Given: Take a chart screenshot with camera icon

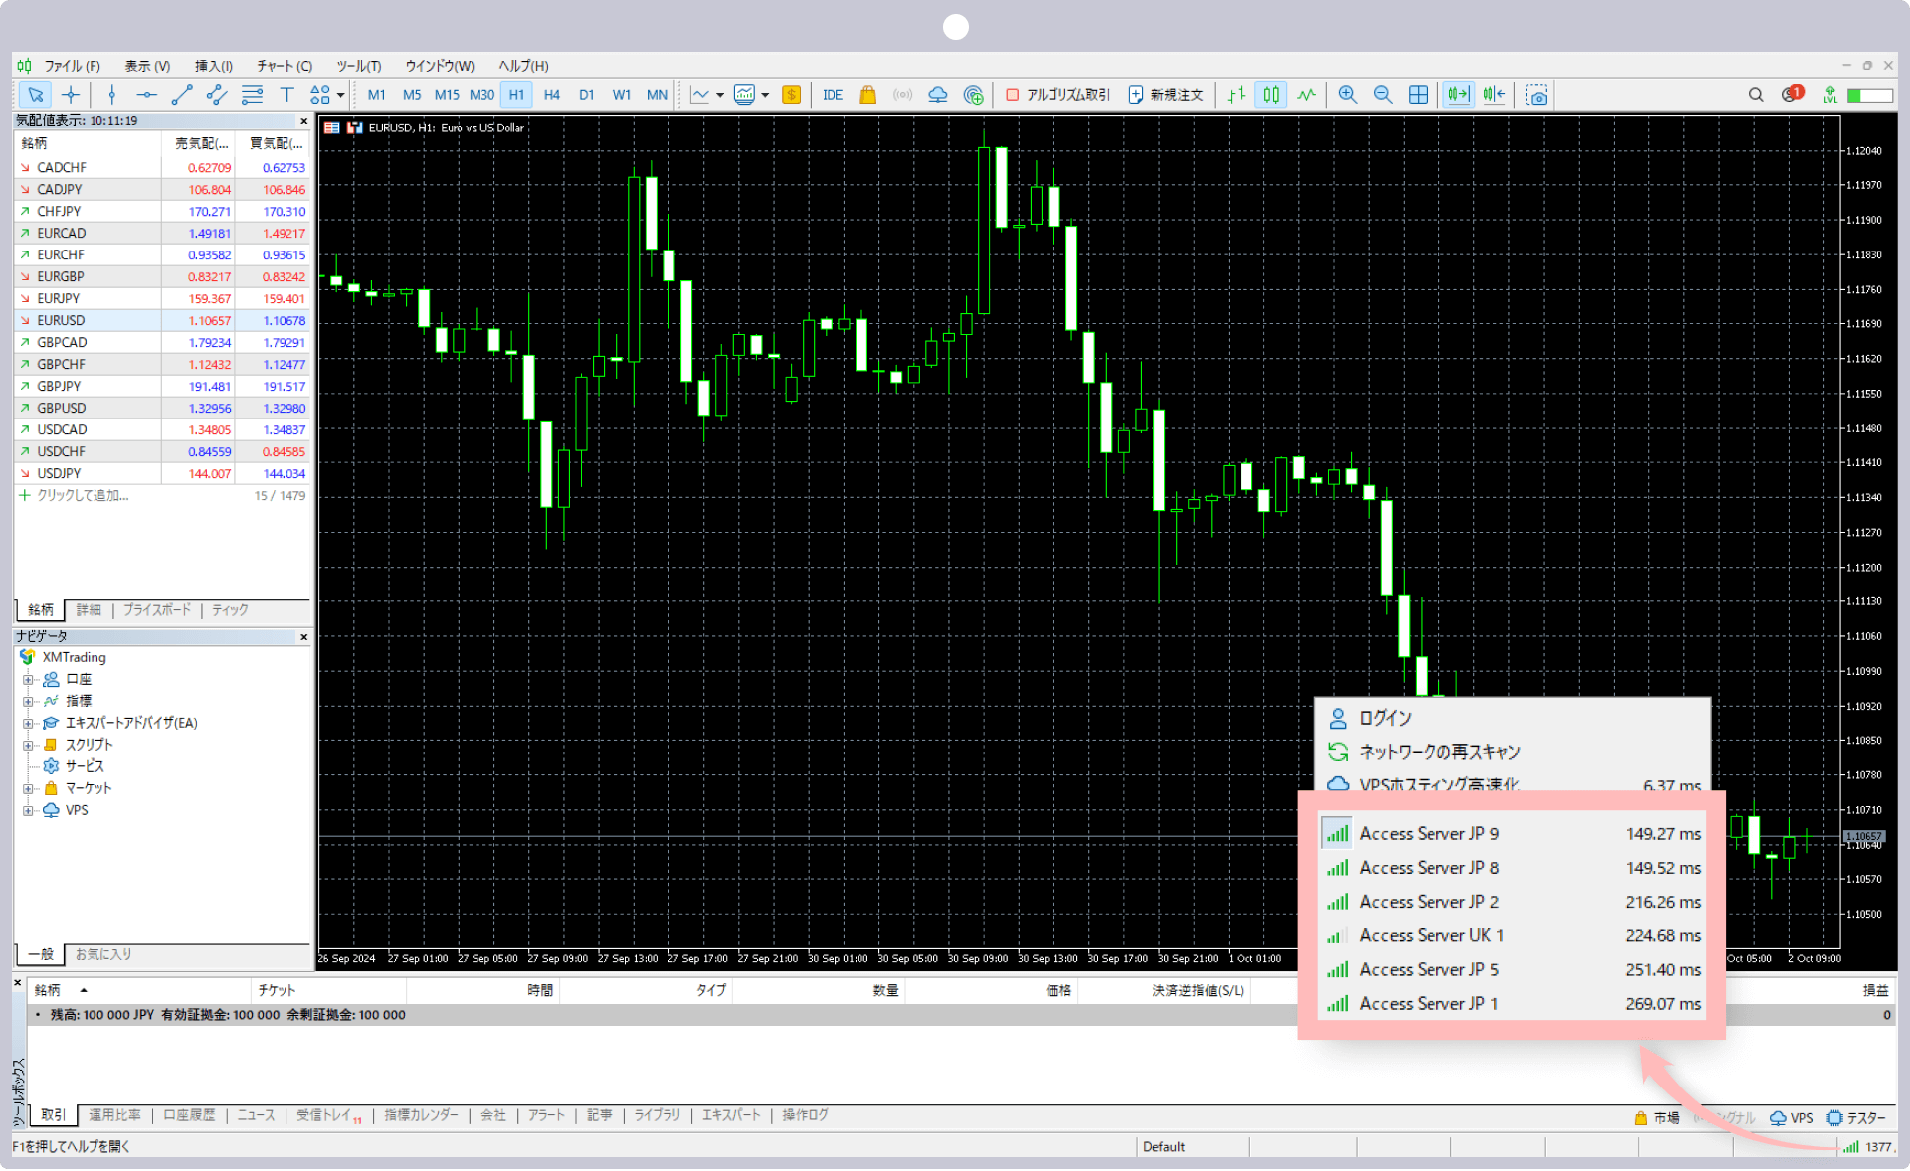Looking at the screenshot, I should [1537, 95].
